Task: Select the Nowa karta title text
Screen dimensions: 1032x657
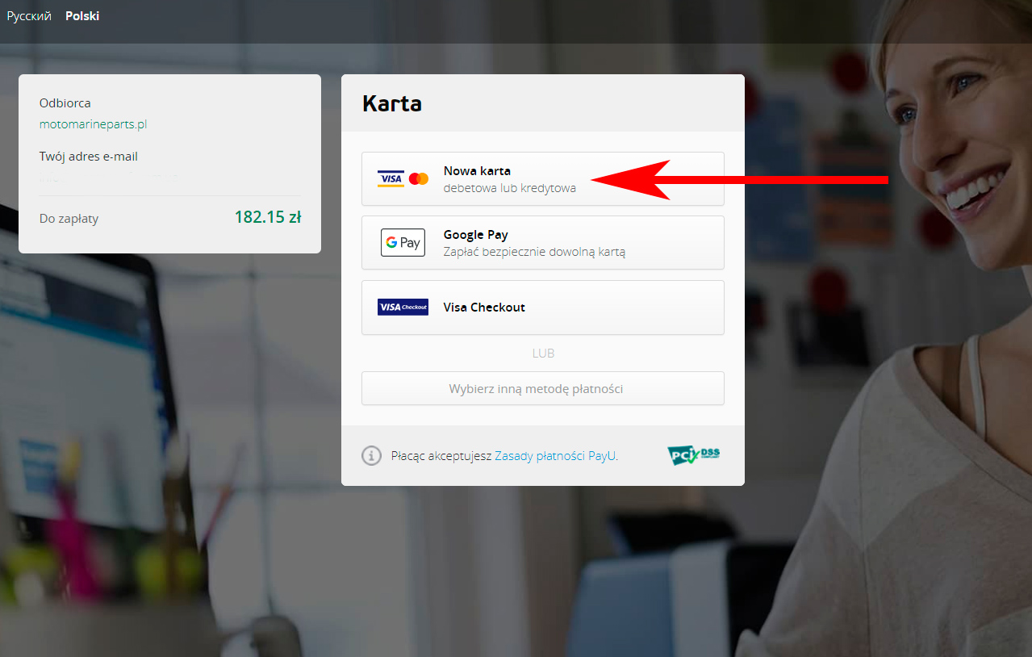Action: (x=477, y=171)
